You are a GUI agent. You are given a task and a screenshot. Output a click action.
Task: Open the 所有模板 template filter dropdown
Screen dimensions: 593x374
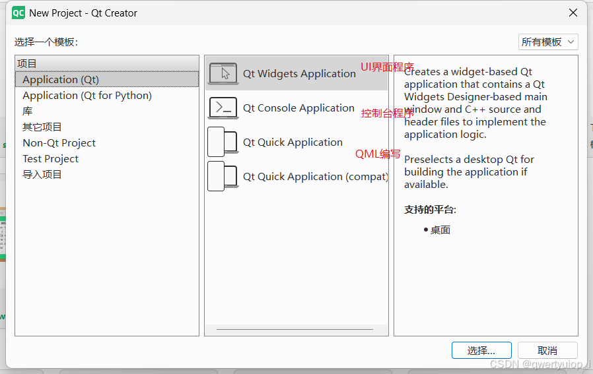548,42
